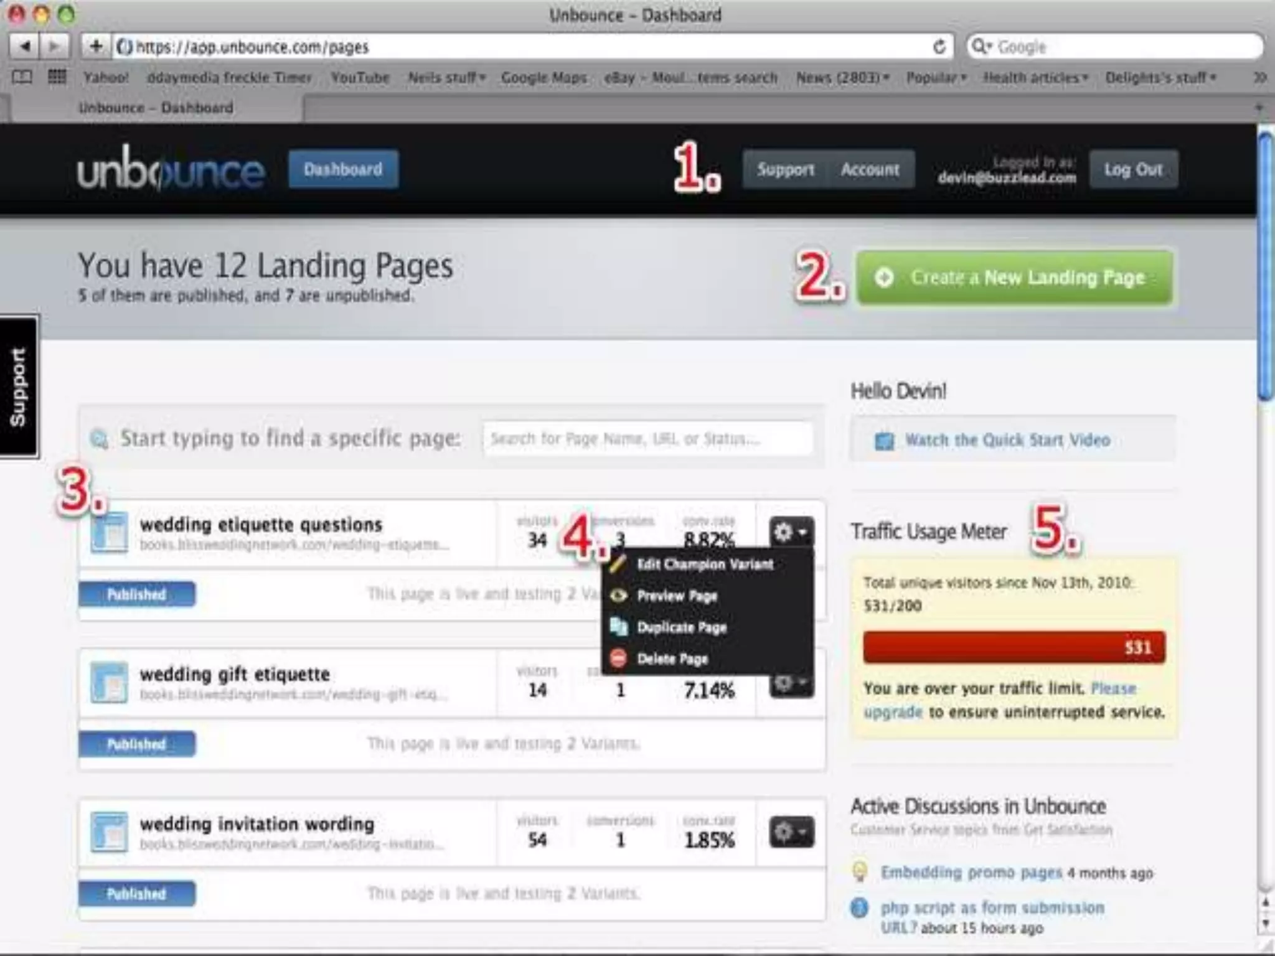Click the browser back arrow button
1275x956 pixels.
pyautogui.click(x=25, y=47)
